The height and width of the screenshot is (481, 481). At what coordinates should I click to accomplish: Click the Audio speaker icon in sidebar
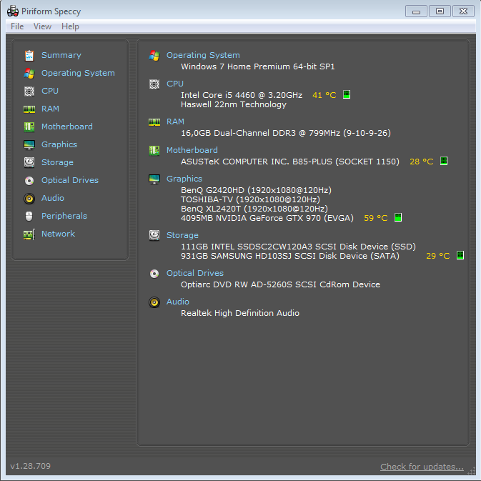coord(29,199)
